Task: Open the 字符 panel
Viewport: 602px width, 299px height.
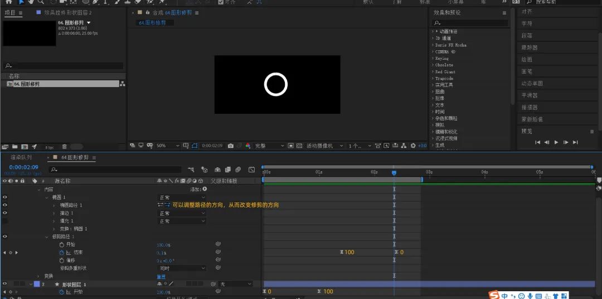Action: tap(527, 23)
